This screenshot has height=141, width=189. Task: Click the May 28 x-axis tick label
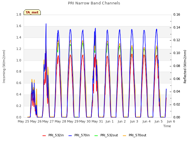point(60,121)
